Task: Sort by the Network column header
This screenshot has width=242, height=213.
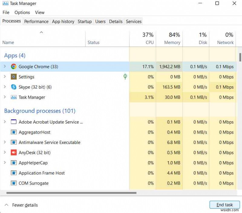Action: 222,39
